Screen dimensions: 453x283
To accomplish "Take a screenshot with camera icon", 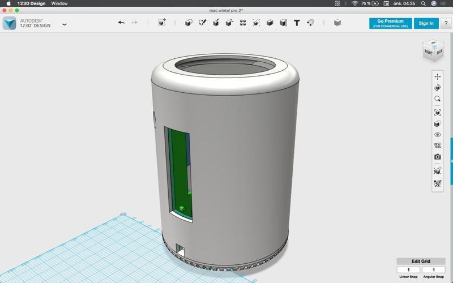I will (x=437, y=157).
